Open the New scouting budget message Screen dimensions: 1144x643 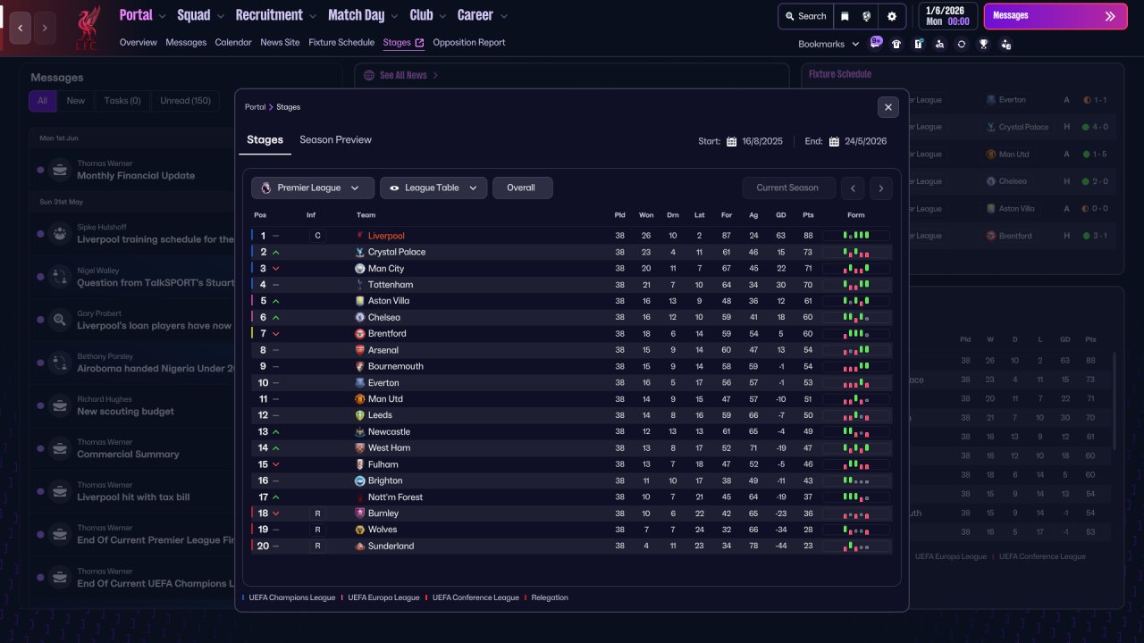click(126, 412)
